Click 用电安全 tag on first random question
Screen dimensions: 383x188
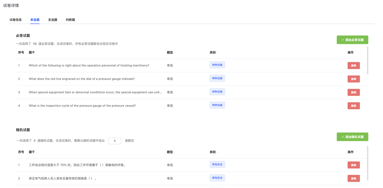(x=217, y=164)
